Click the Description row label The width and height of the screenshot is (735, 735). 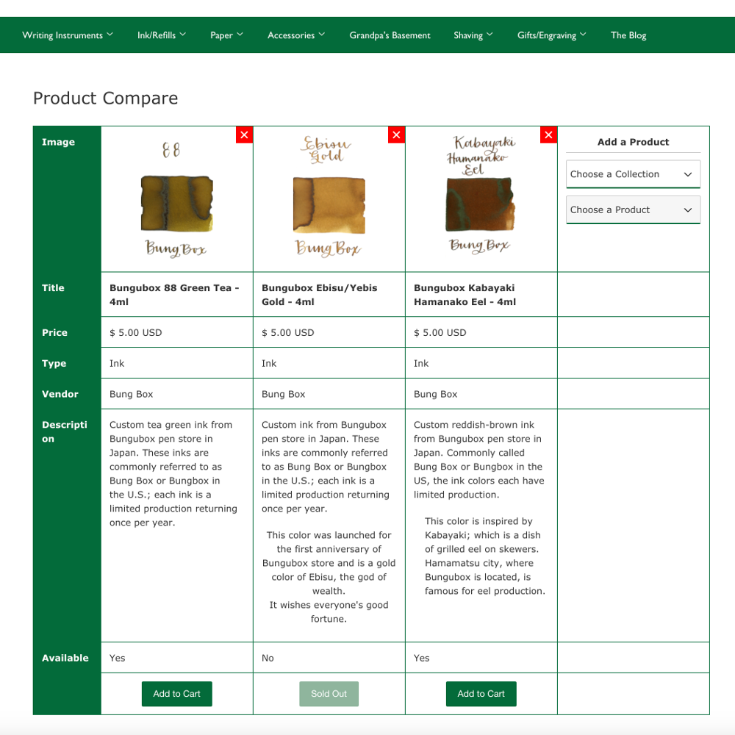(x=64, y=431)
